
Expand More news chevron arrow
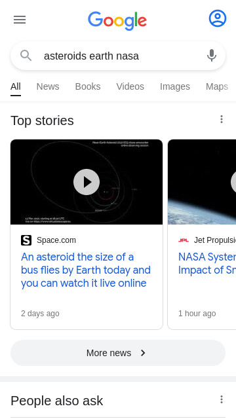point(143,353)
